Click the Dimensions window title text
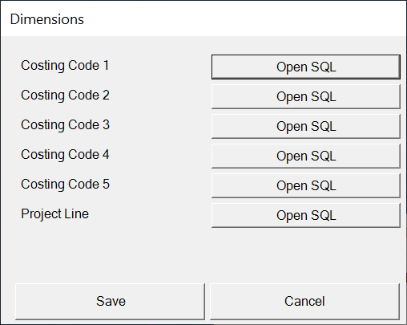This screenshot has height=325, width=407. click(x=47, y=19)
